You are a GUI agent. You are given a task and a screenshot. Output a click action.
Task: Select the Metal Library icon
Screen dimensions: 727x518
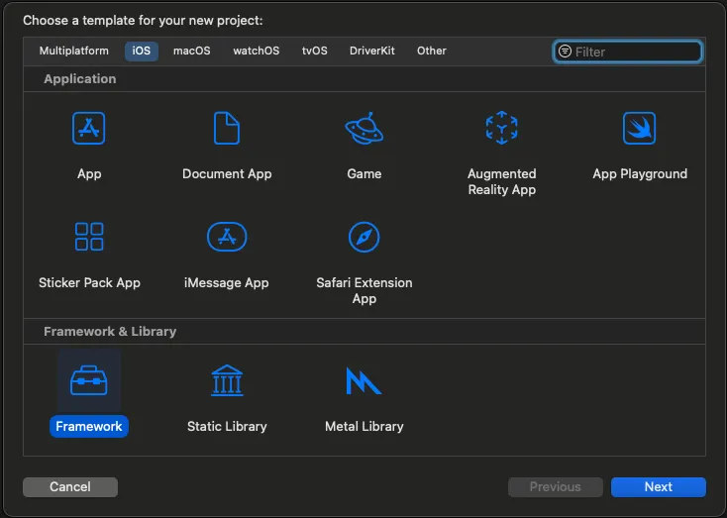[x=363, y=380]
